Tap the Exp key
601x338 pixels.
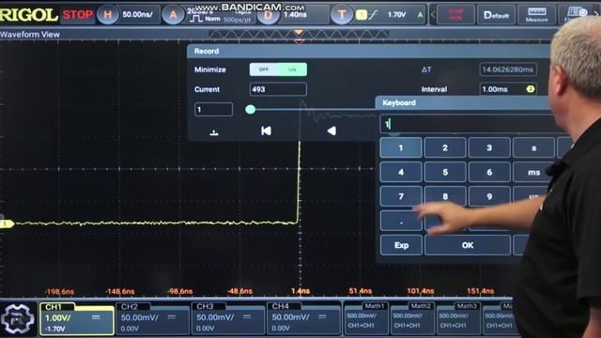401,245
